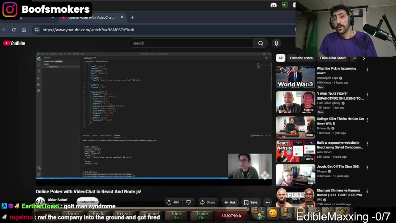Open the Ask sparkle button

230,202
